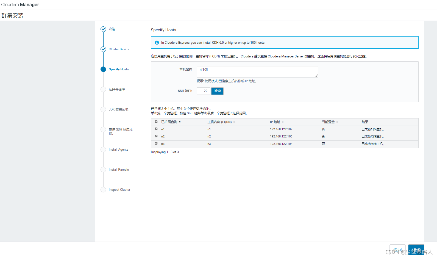437x257 pixels.
Task: Click the Install Agents step circle icon
Action: pyautogui.click(x=103, y=150)
